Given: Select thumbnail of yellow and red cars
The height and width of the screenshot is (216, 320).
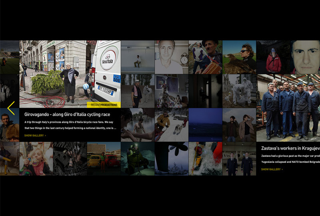Looking at the screenshot, I should click(104, 159).
